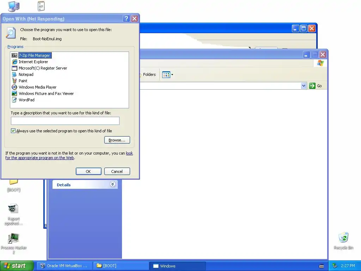Click the Go button beside address bar
The height and width of the screenshot is (271, 361).
coord(316,86)
